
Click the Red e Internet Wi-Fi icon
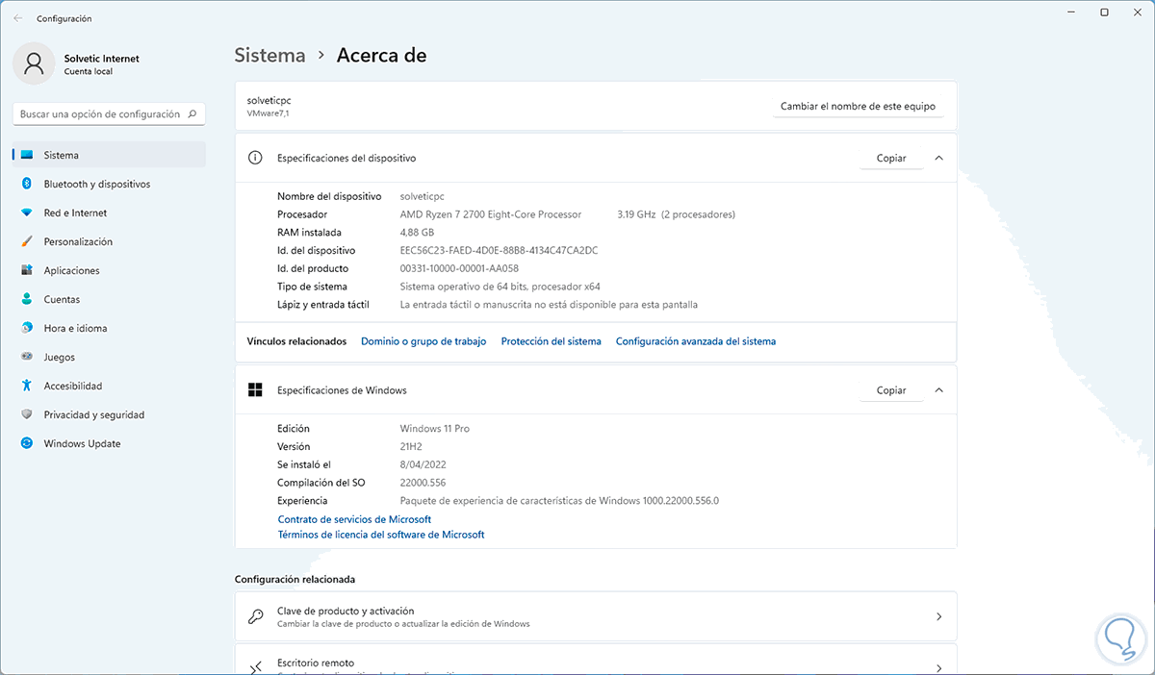(26, 212)
